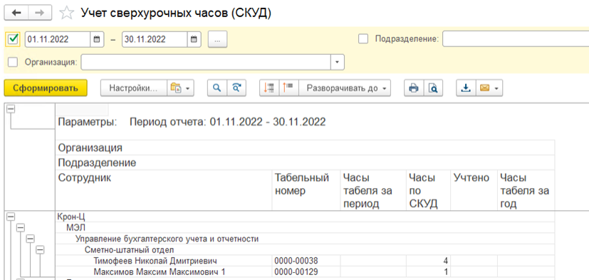Click the Организация header row in report
This screenshot has width=589, height=280.
[305, 147]
